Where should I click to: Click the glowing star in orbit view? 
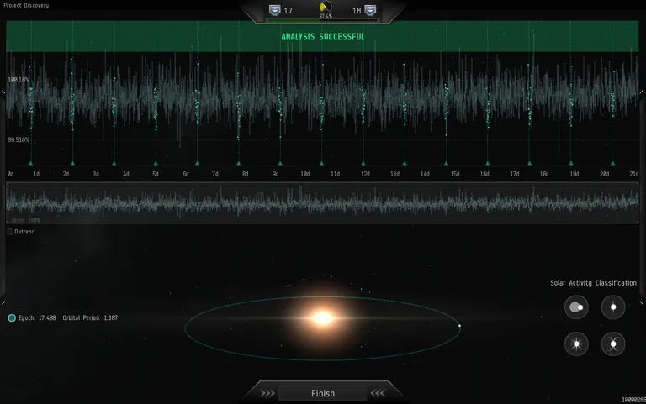(323, 318)
